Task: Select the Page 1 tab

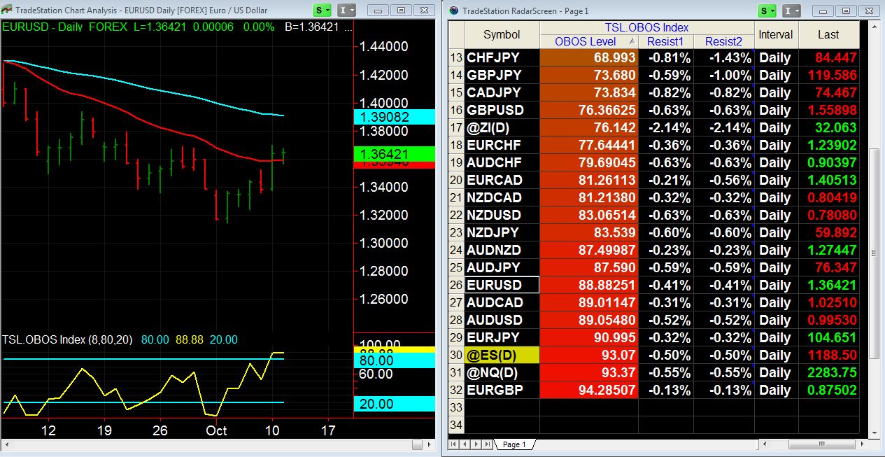Action: pyautogui.click(x=515, y=444)
